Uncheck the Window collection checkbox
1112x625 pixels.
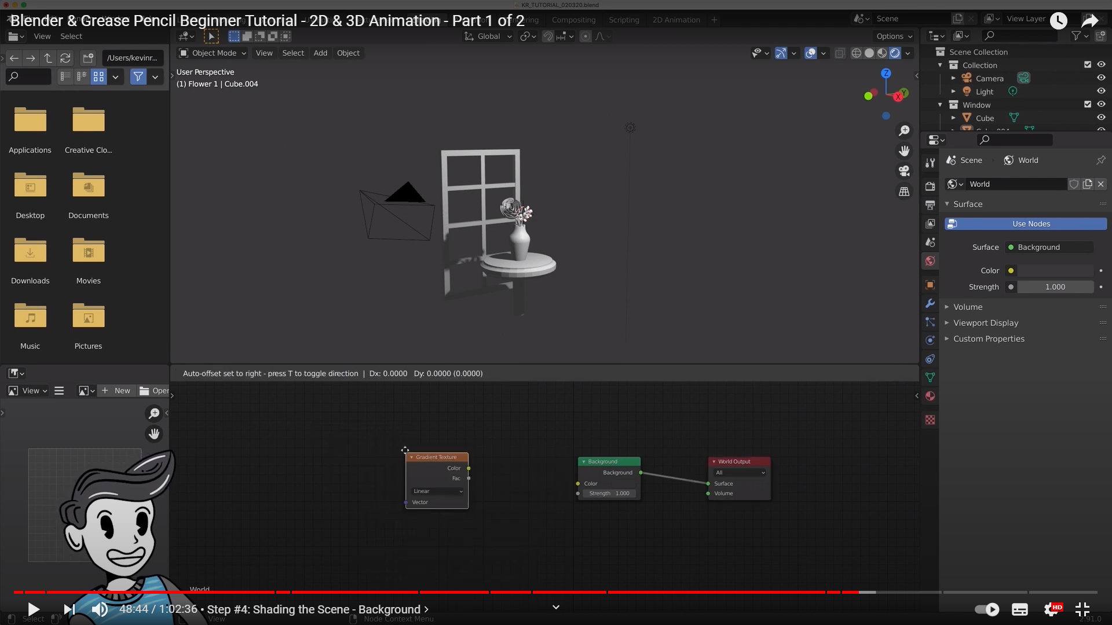[1088, 105]
